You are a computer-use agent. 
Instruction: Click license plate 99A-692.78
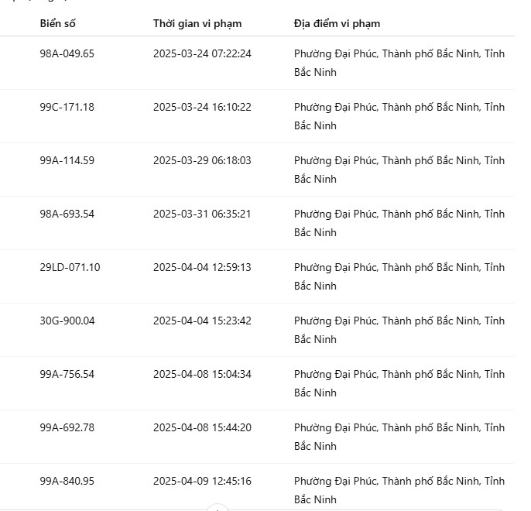67,427
